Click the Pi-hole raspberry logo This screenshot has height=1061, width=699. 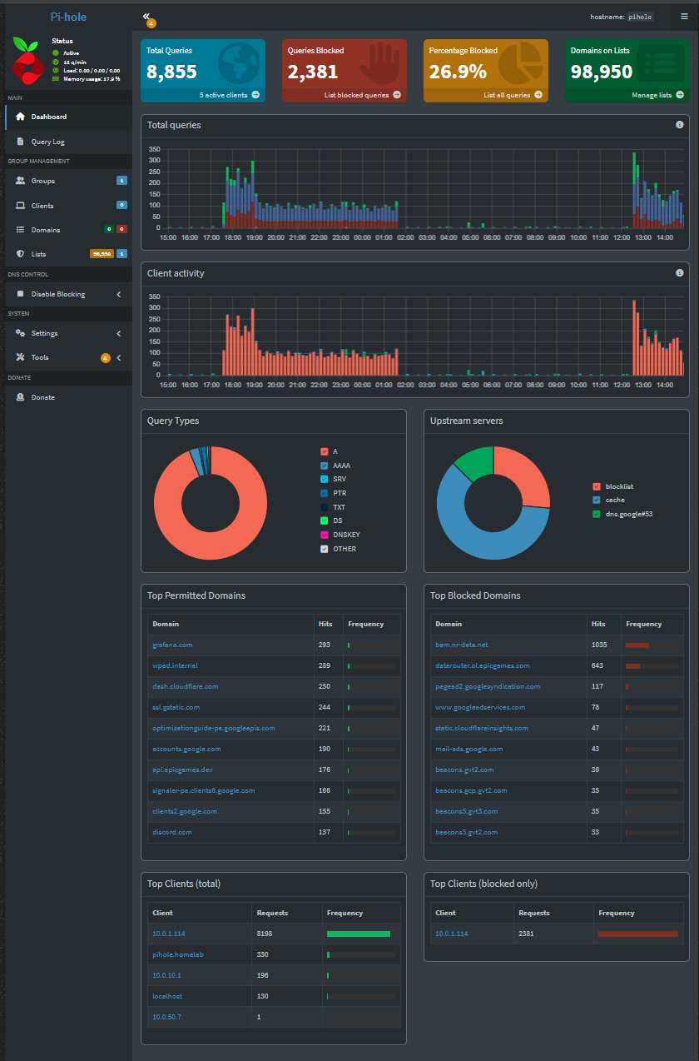pos(28,60)
